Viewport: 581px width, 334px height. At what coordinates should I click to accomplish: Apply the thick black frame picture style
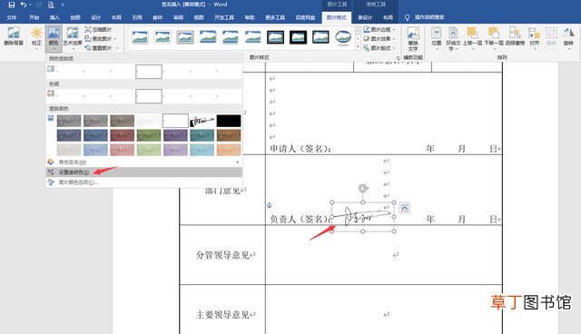tap(299, 37)
